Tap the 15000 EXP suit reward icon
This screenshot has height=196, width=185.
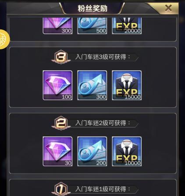tap(127, 85)
